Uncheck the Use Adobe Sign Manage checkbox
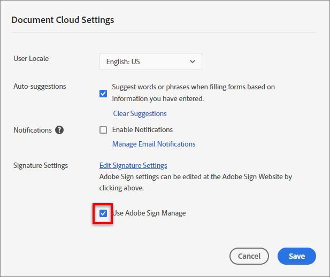The height and width of the screenshot is (277, 330). tap(103, 213)
